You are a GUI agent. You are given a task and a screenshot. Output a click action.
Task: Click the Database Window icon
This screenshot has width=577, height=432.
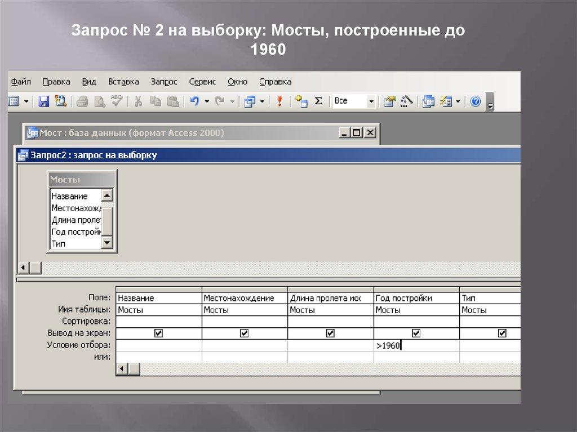pyautogui.click(x=429, y=101)
